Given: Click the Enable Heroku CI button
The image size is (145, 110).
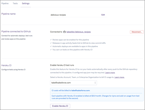Looking at the screenshot, I should coord(60,106).
